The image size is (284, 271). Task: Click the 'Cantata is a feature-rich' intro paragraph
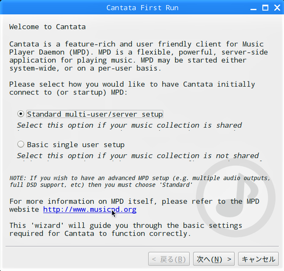139,56
